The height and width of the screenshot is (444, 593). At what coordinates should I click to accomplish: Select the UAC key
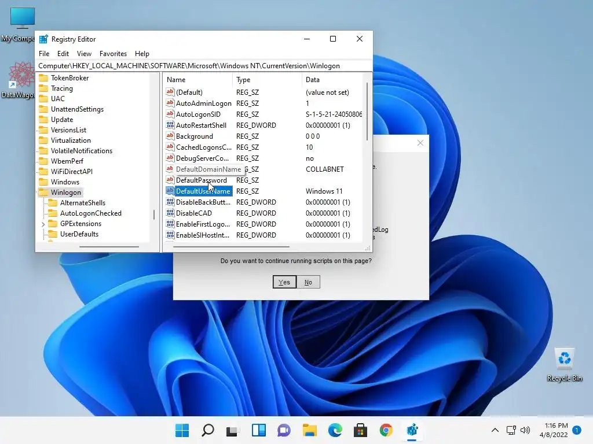coord(57,98)
